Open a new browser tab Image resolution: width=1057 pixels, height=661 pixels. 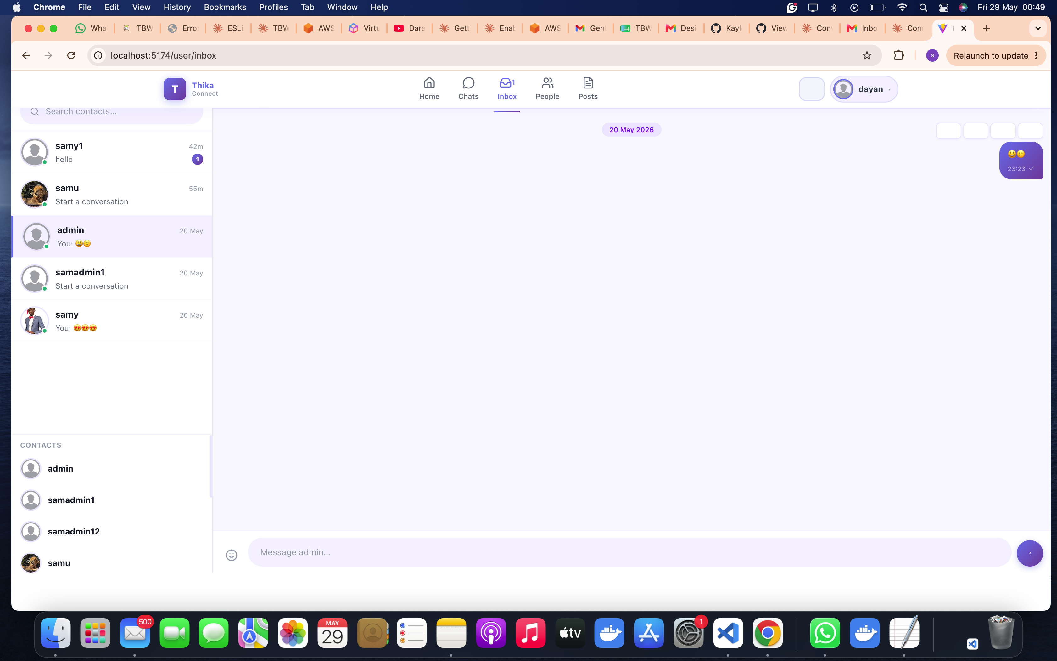[986, 28]
